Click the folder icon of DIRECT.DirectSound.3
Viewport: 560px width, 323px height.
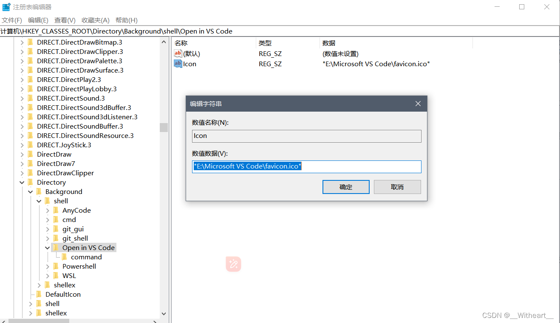click(x=30, y=98)
